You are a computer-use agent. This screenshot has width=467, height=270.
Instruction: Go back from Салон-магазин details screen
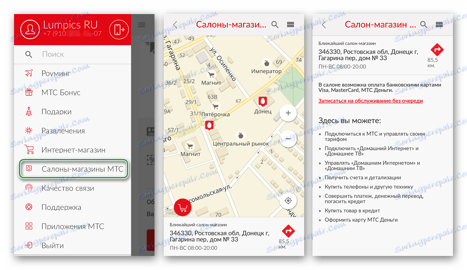pos(324,25)
